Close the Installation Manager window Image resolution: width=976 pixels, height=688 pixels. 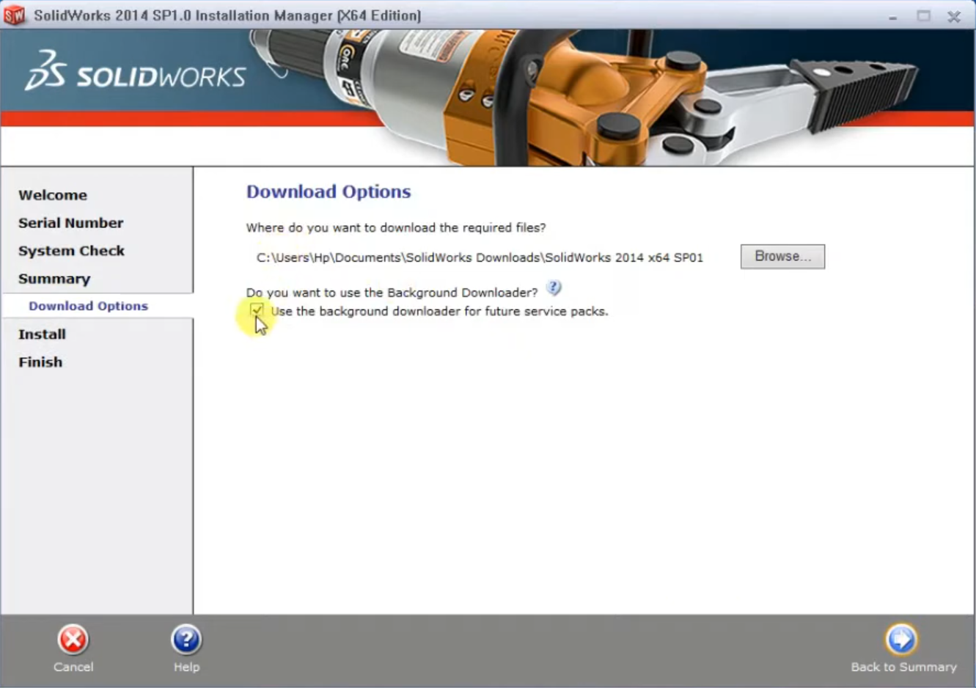[x=954, y=16]
